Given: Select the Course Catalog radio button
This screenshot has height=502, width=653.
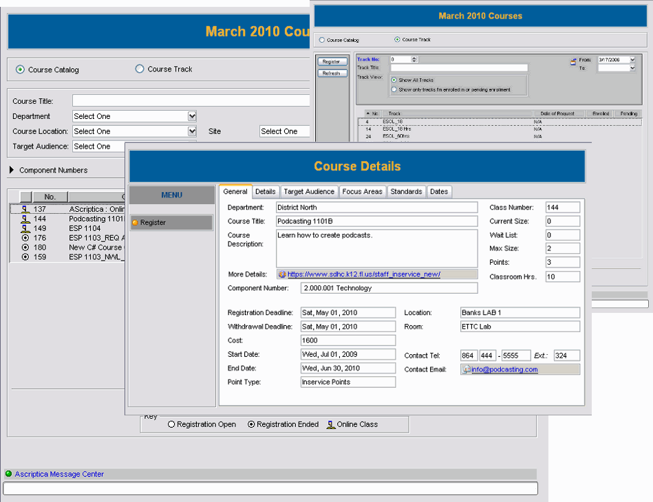Looking at the screenshot, I should pyautogui.click(x=20, y=69).
